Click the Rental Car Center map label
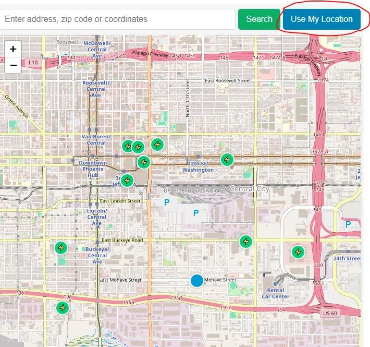This screenshot has width=370, height=347. click(x=275, y=293)
